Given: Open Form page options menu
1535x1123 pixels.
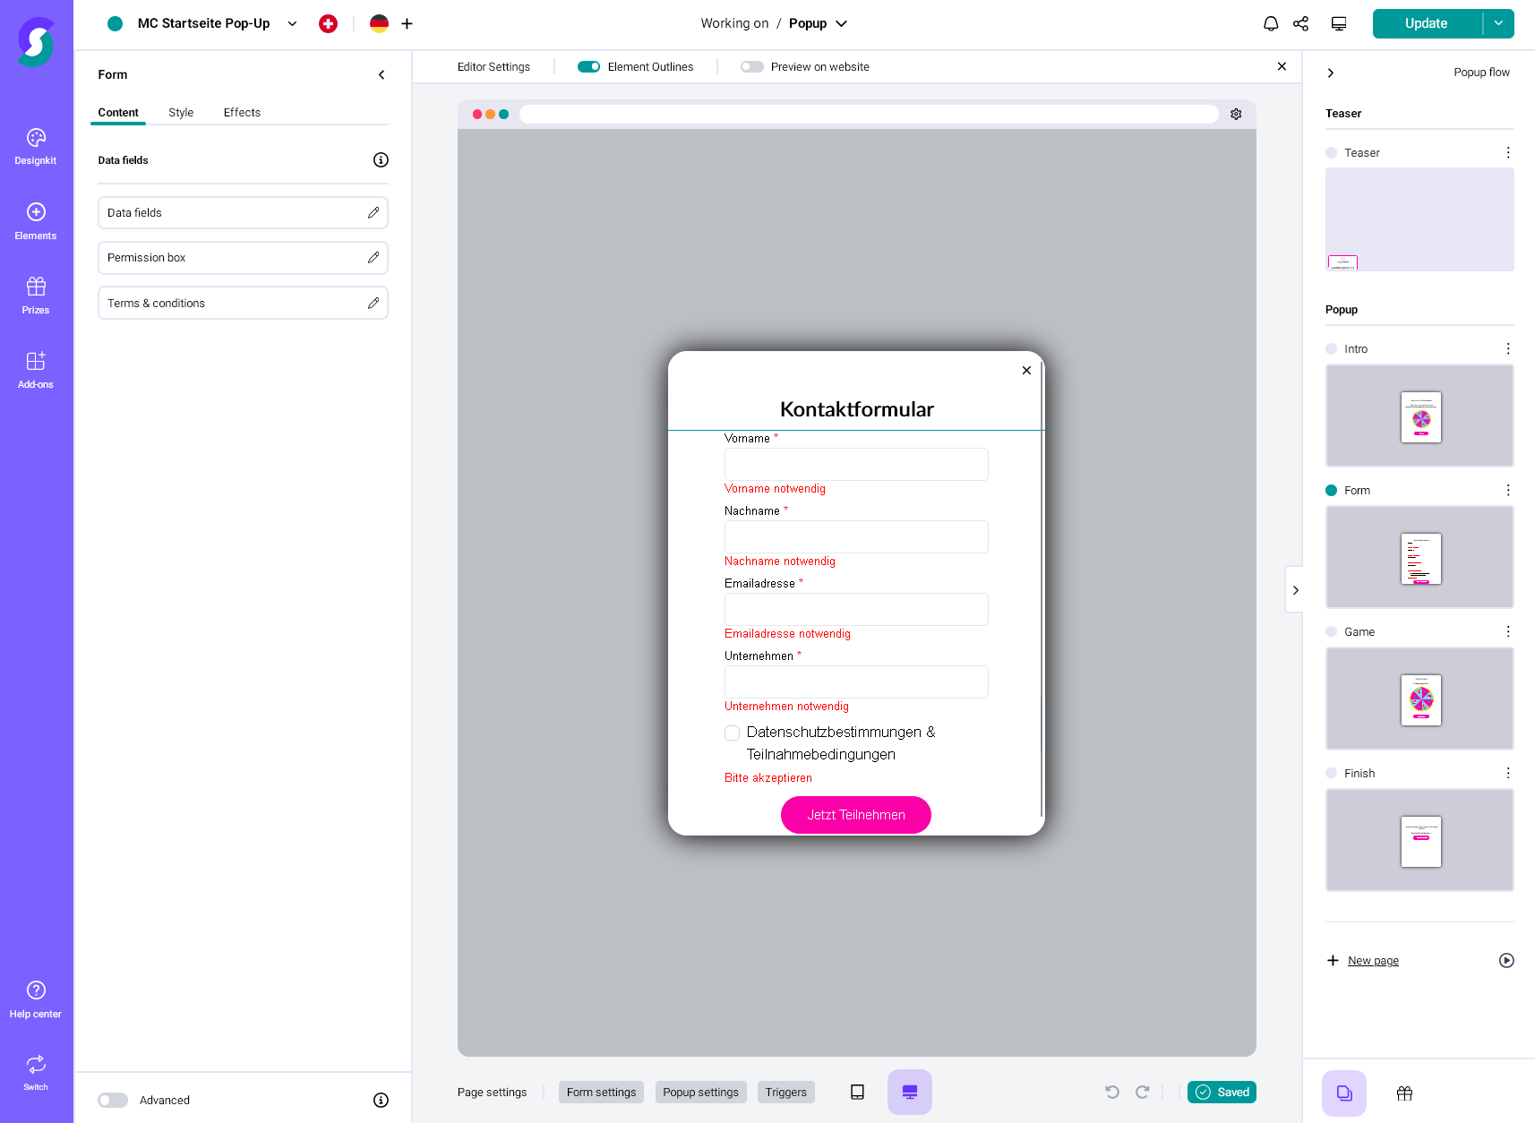Looking at the screenshot, I should coord(1508,491).
